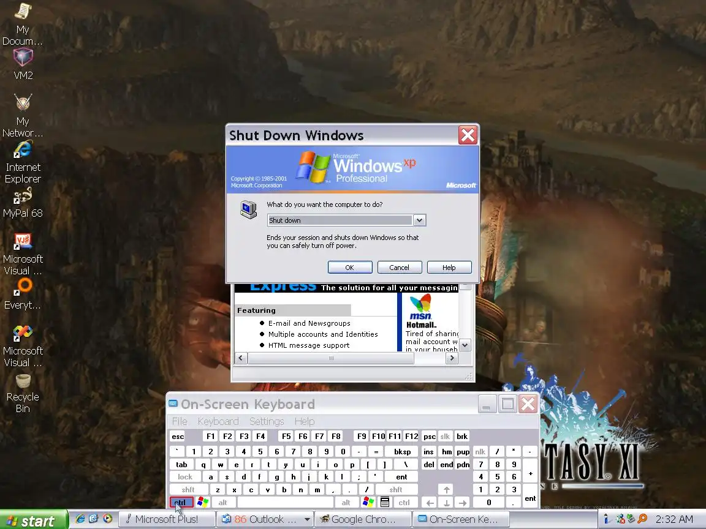Toggle the nlk (num lock) key
This screenshot has height=529, width=706.
(480, 452)
